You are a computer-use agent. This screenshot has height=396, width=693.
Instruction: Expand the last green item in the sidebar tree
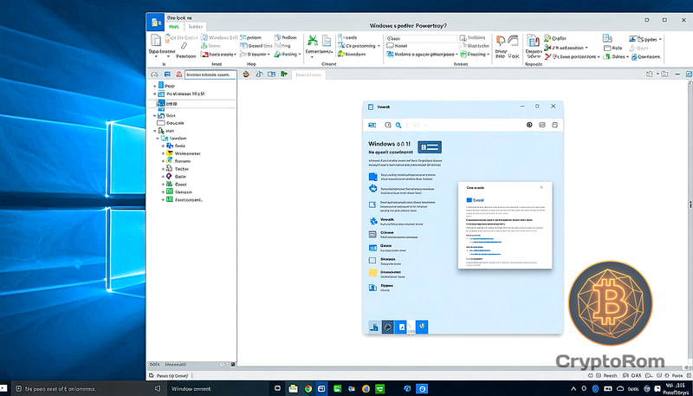[162, 199]
